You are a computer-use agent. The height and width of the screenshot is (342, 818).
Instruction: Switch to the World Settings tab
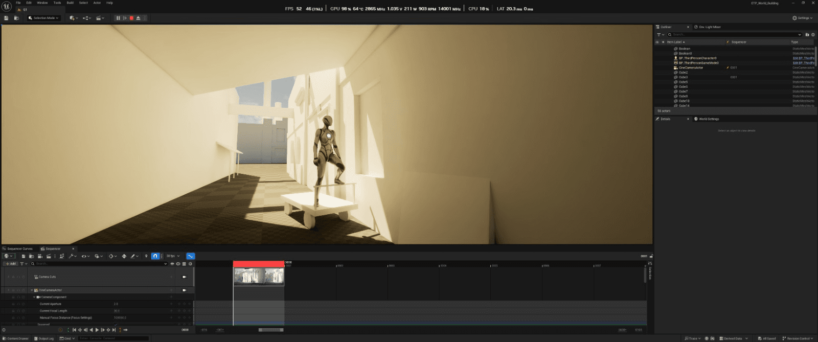[x=709, y=119]
